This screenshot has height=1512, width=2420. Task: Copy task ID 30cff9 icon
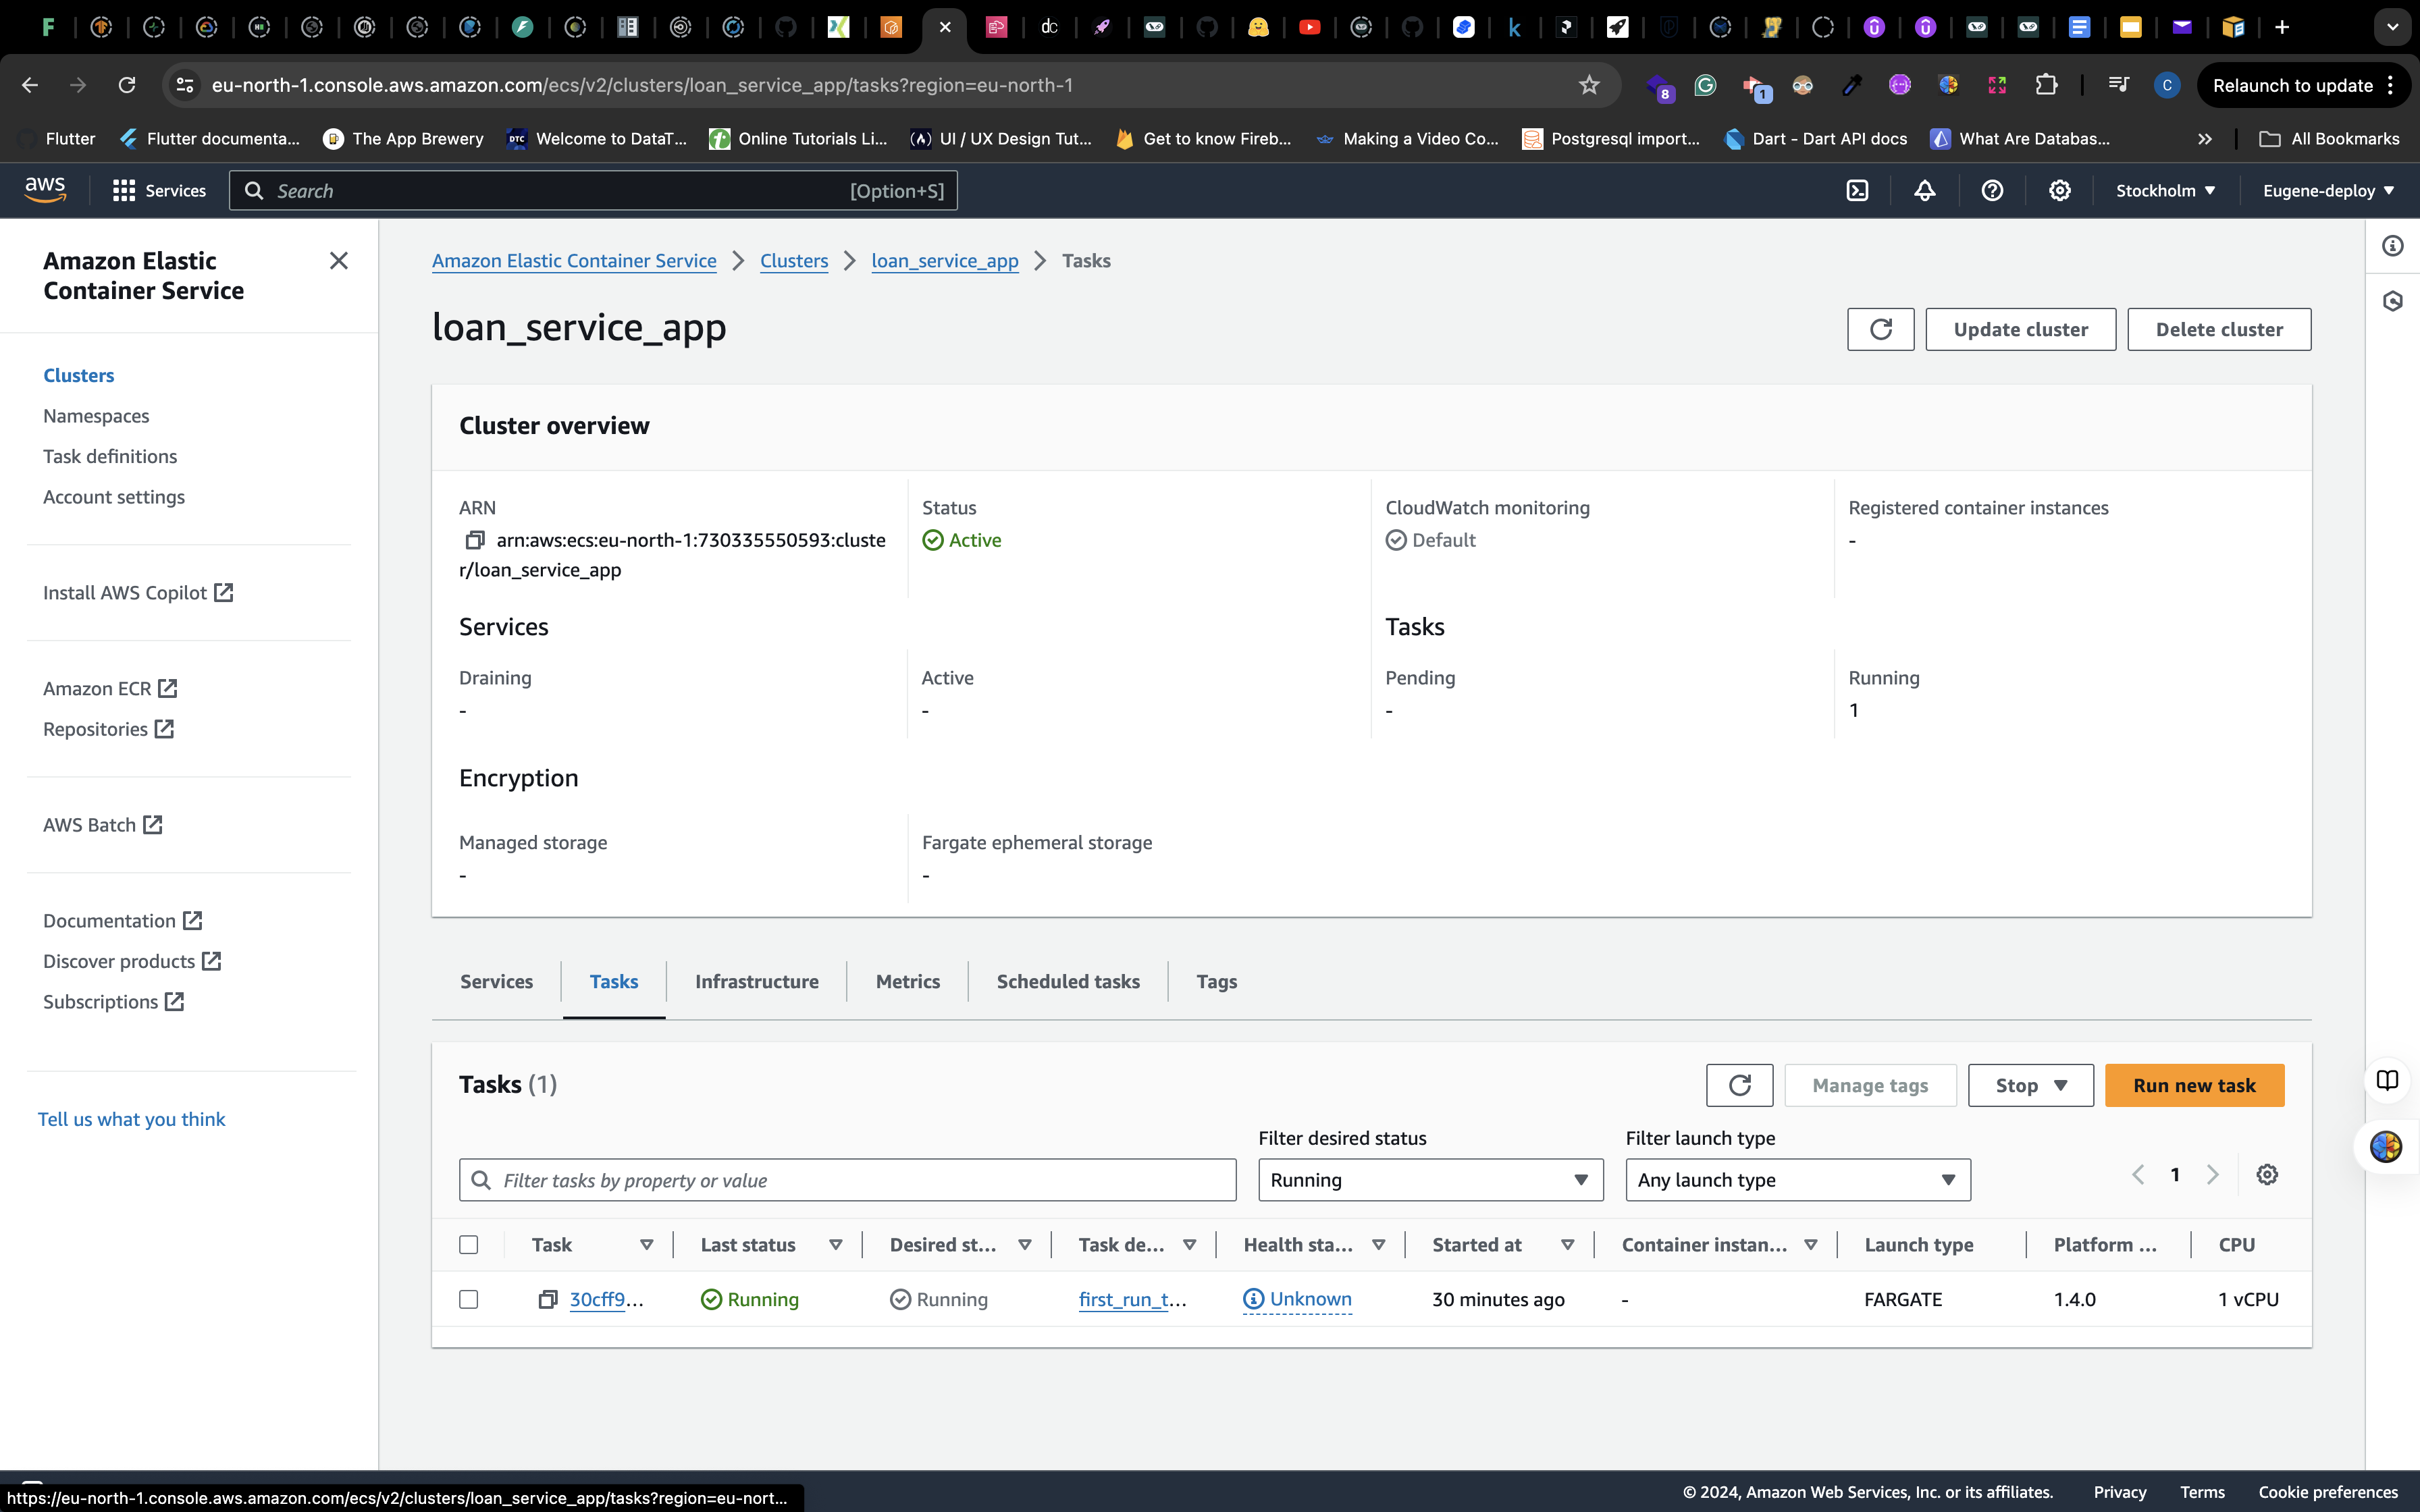point(547,1299)
